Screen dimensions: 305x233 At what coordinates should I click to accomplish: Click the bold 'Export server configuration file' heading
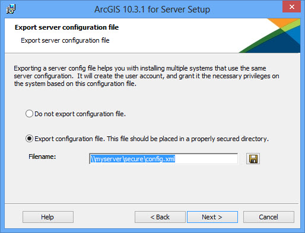pyautogui.click(x=66, y=27)
